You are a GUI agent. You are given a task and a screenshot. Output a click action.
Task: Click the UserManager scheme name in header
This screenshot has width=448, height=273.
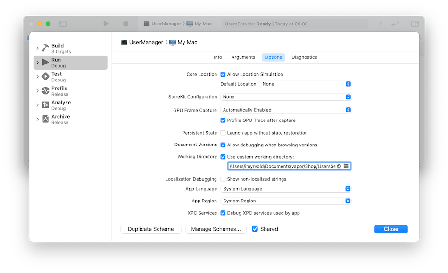click(146, 42)
